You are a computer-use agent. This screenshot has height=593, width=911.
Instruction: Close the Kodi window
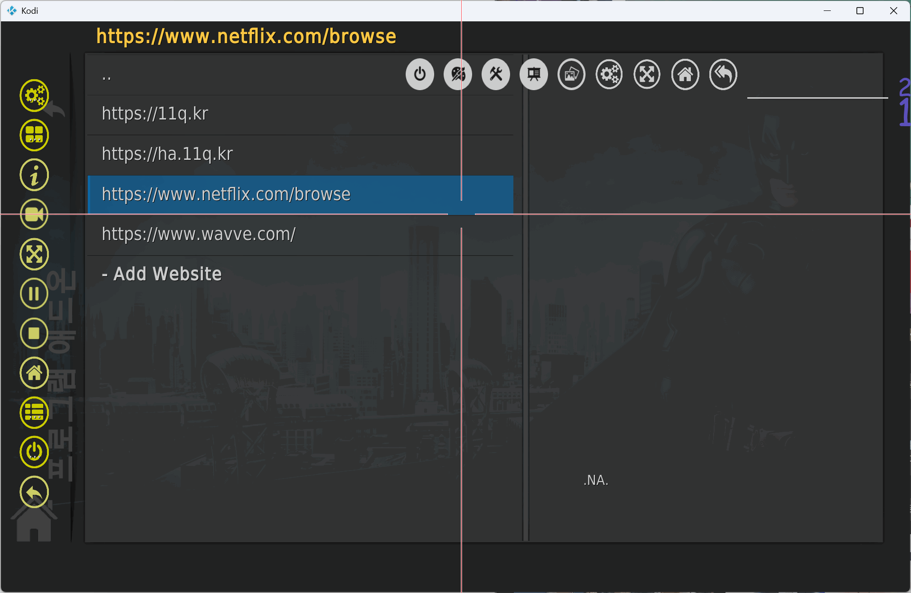893,10
